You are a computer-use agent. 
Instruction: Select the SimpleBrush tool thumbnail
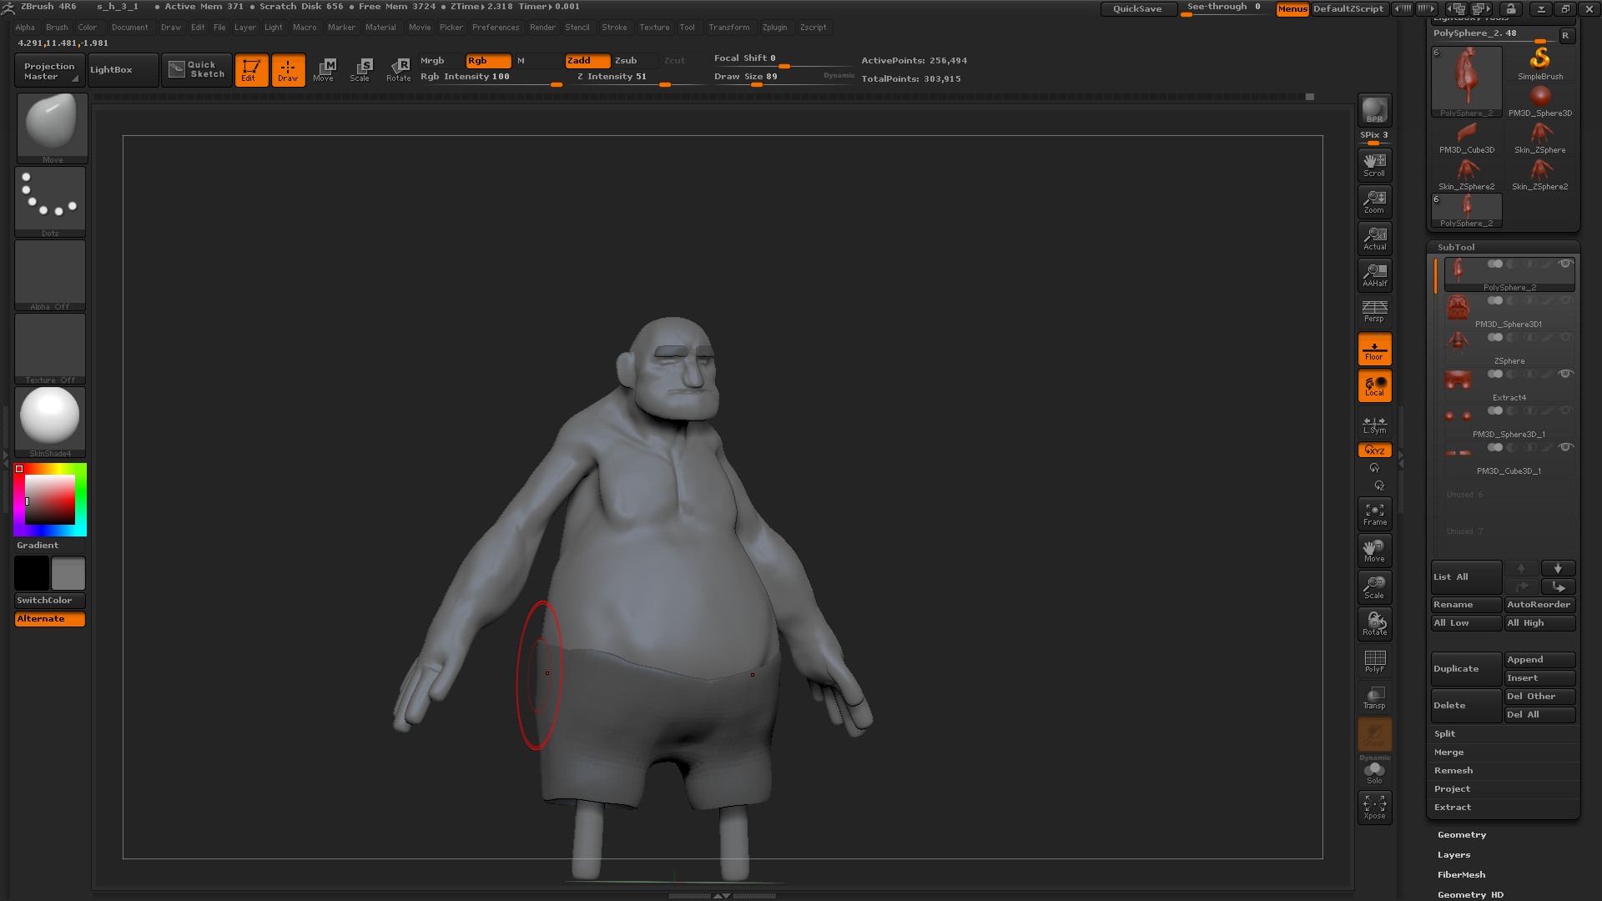tap(1540, 63)
